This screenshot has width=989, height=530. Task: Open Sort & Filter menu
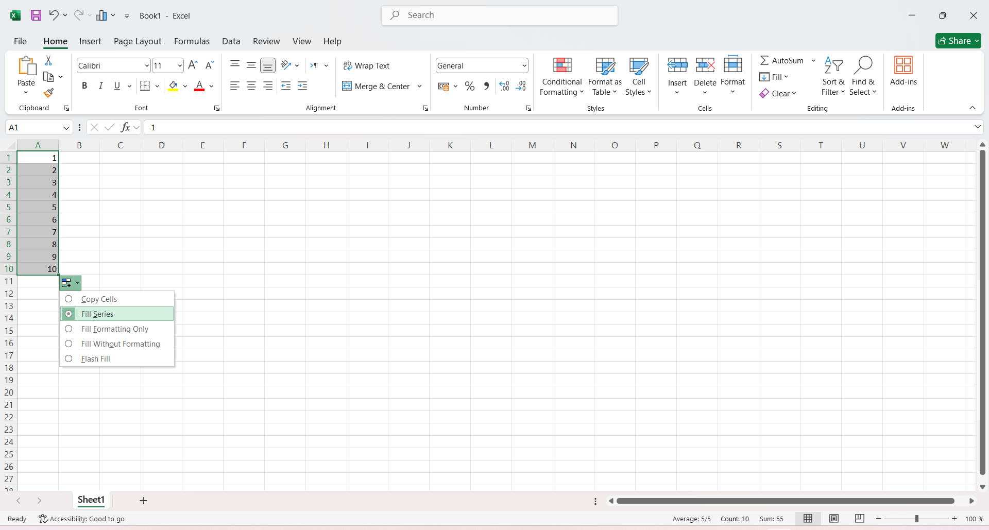coord(833,76)
